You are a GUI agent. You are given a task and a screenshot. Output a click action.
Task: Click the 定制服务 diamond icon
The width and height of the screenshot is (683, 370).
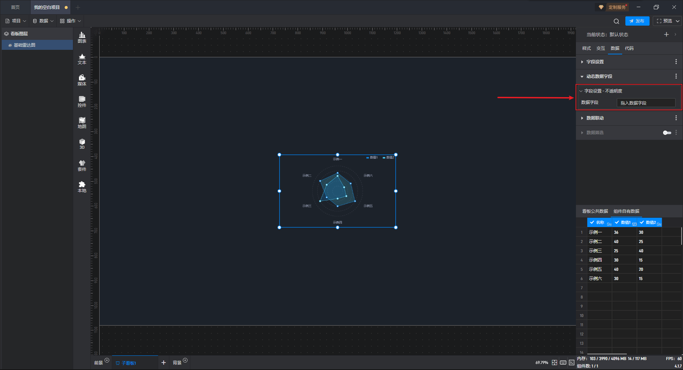601,7
